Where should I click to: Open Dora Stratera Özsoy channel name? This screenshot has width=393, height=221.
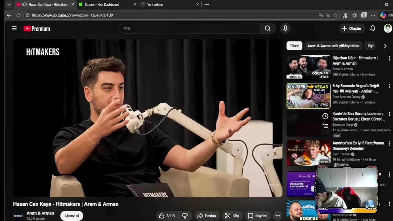pos(347,97)
